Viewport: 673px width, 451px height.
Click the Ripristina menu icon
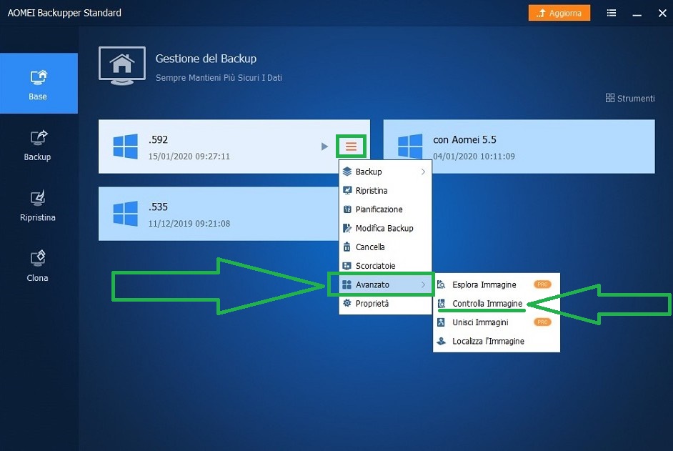pos(347,190)
